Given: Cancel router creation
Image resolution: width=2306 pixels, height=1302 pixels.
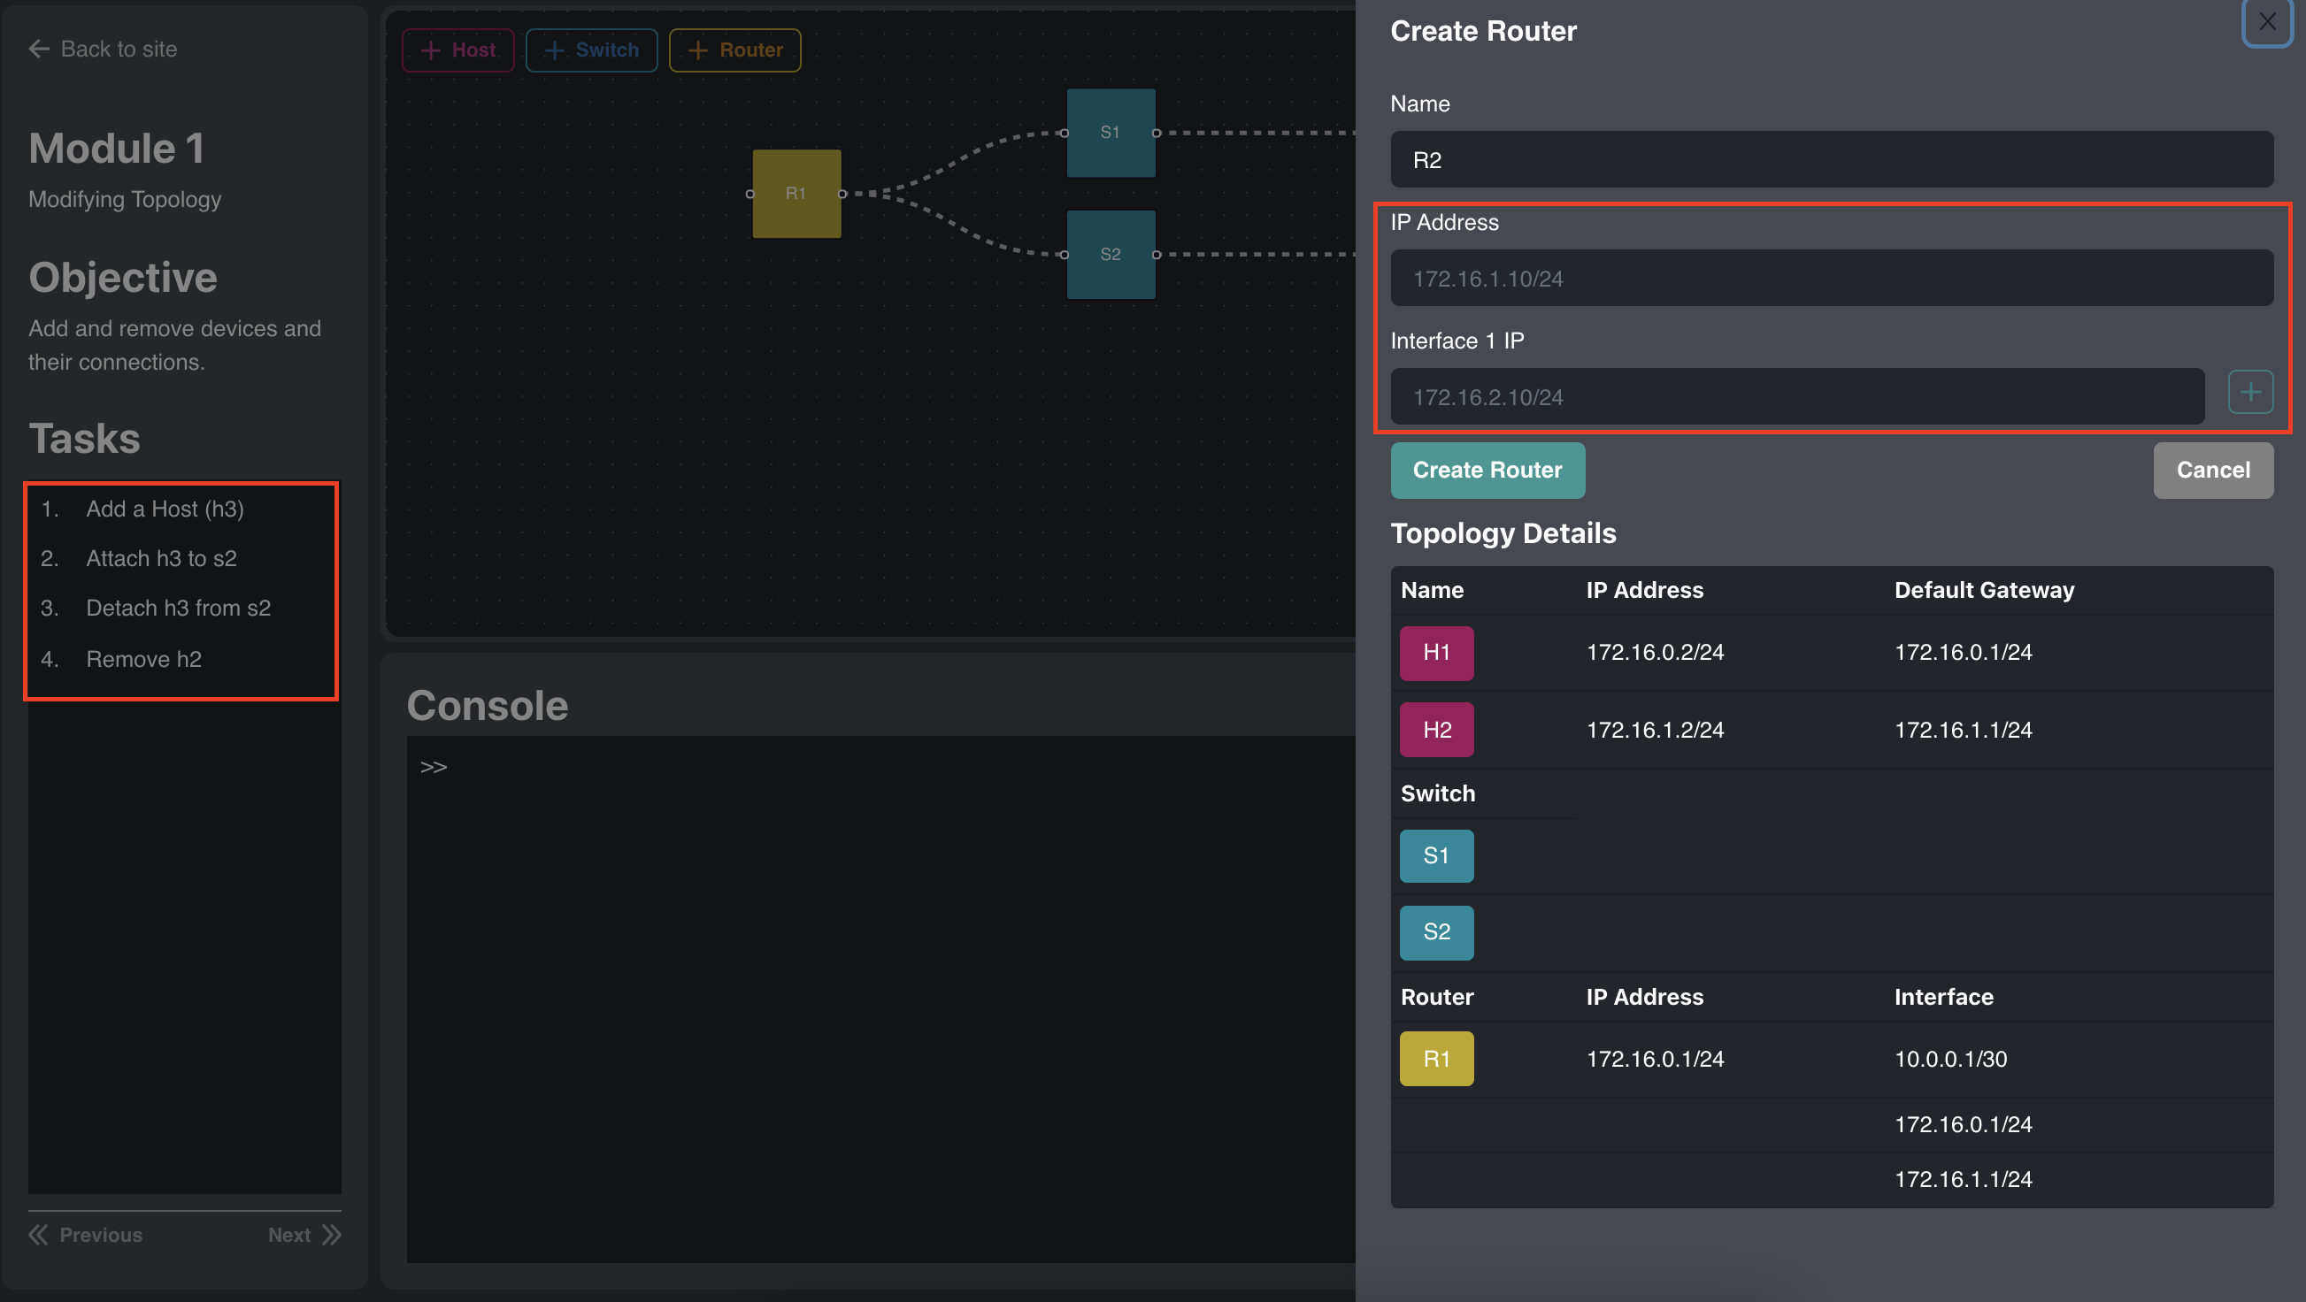Looking at the screenshot, I should click(x=2212, y=471).
